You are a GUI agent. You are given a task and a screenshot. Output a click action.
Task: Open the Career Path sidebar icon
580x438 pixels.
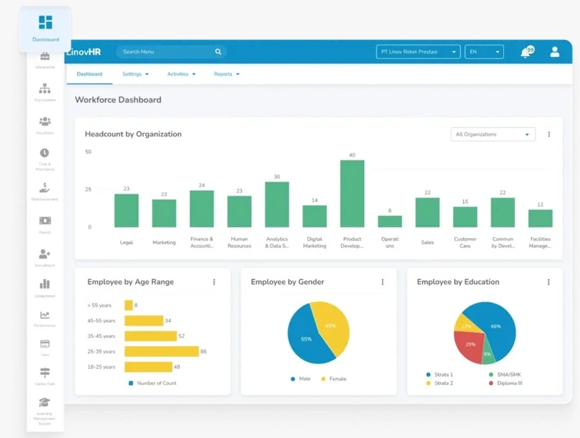pos(44,373)
